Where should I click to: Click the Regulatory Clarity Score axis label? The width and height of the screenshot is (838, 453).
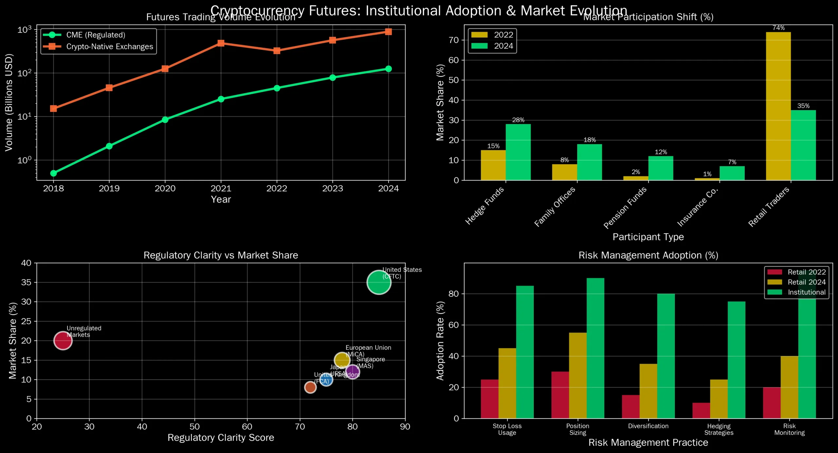click(x=221, y=438)
